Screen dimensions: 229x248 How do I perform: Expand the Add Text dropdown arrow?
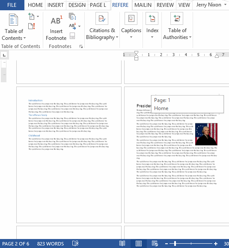[x=38, y=16]
